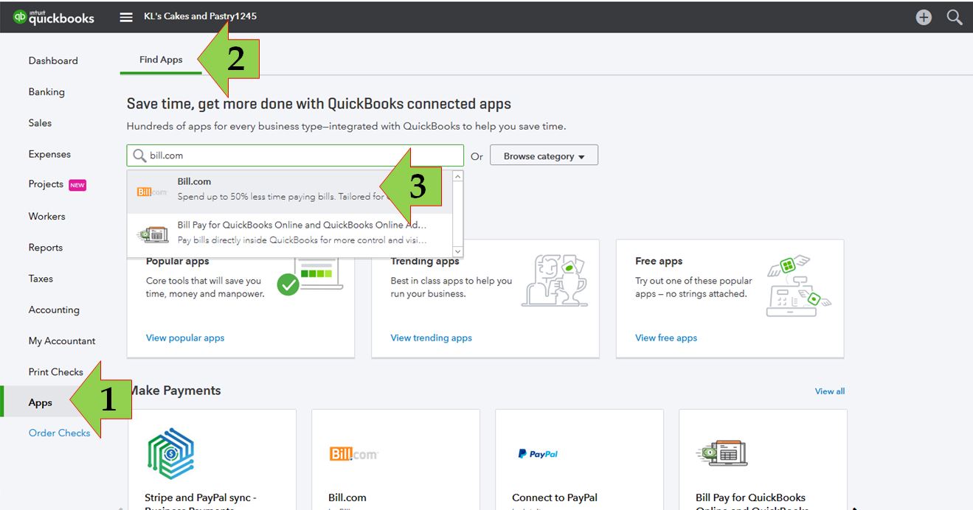Viewport: 973px width, 510px height.
Task: Open Workers in the sidebar
Action: (46, 216)
